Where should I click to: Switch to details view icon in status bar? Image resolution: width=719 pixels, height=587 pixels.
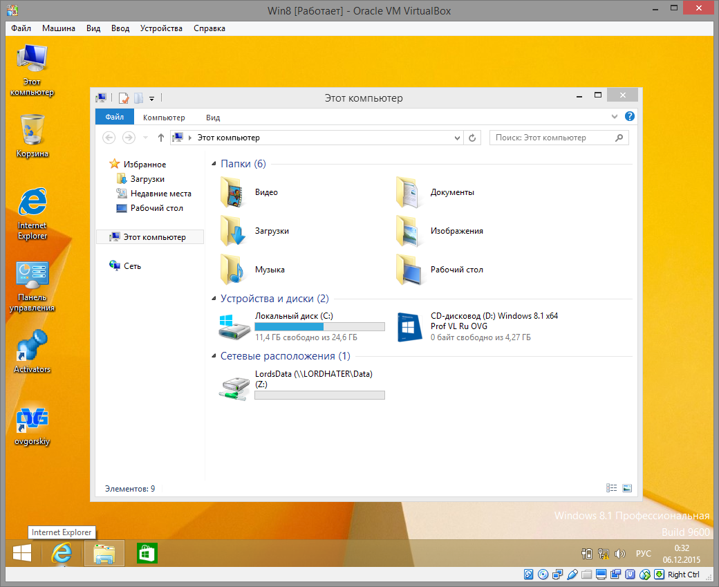(x=611, y=488)
